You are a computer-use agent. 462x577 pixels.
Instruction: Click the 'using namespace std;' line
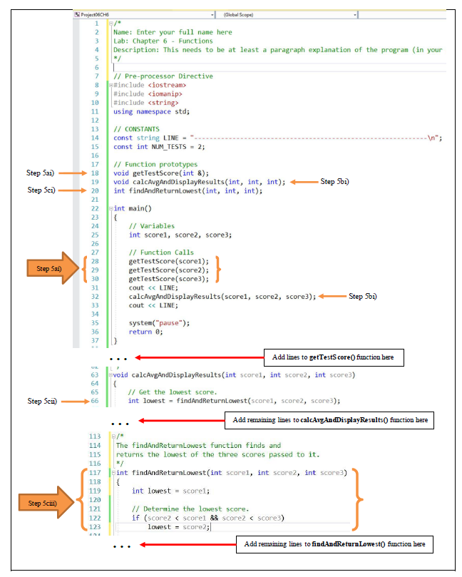pyautogui.click(x=152, y=111)
